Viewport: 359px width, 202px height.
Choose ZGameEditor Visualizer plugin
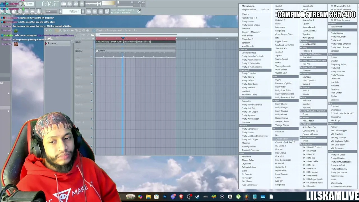341,187
